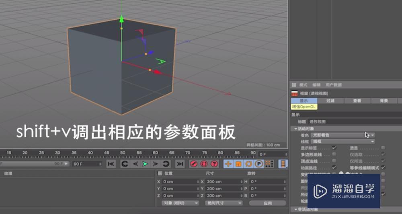Go to the start of the animation
Screen dimensions: 402x214
(x=111, y=164)
